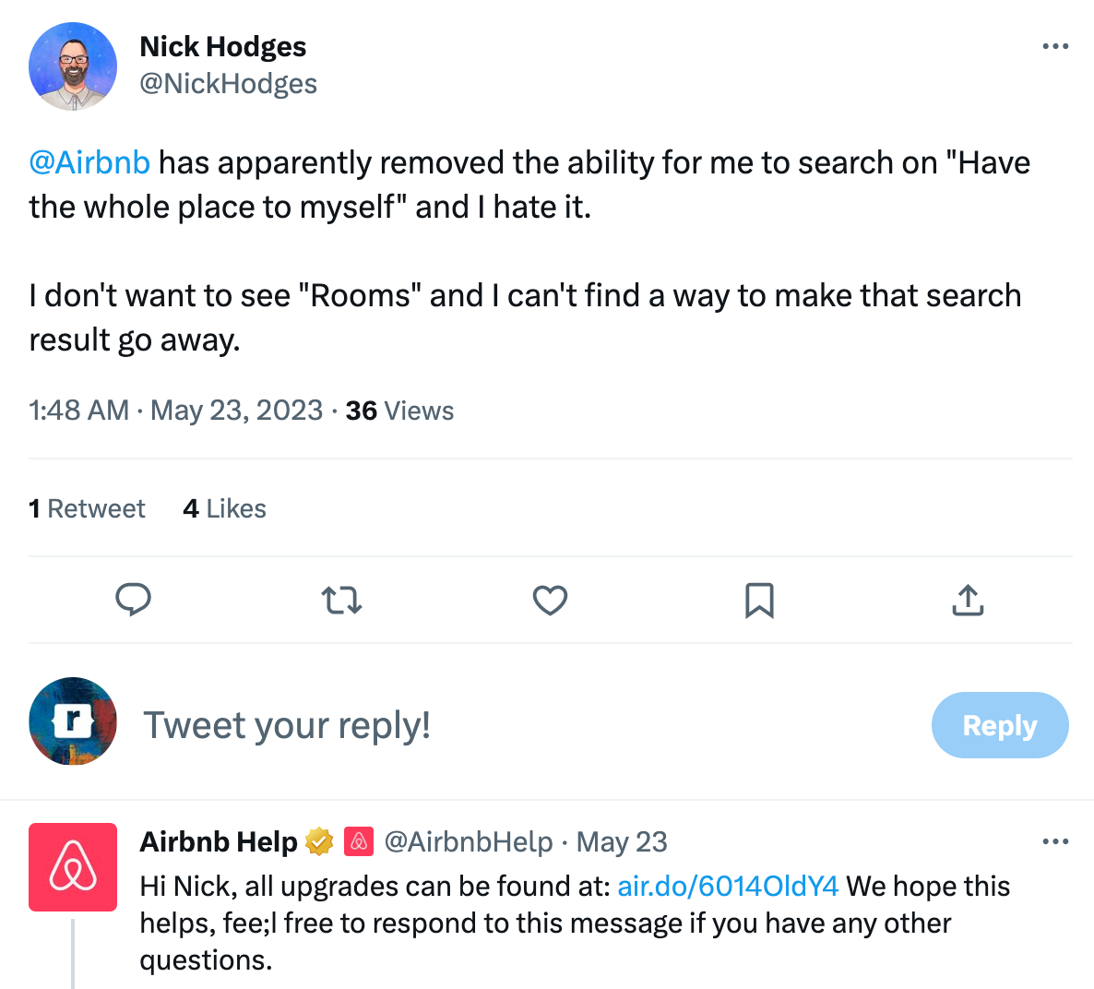Click the retweet icon under Nick's tweet

pos(341,600)
